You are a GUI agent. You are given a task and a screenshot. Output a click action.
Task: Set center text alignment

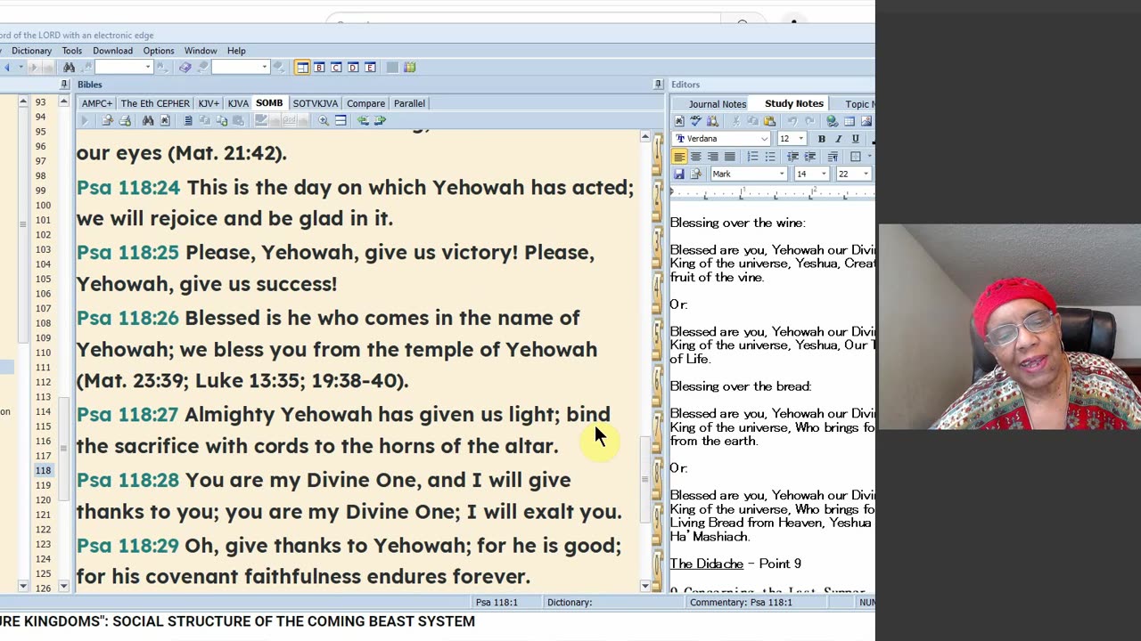pos(696,157)
